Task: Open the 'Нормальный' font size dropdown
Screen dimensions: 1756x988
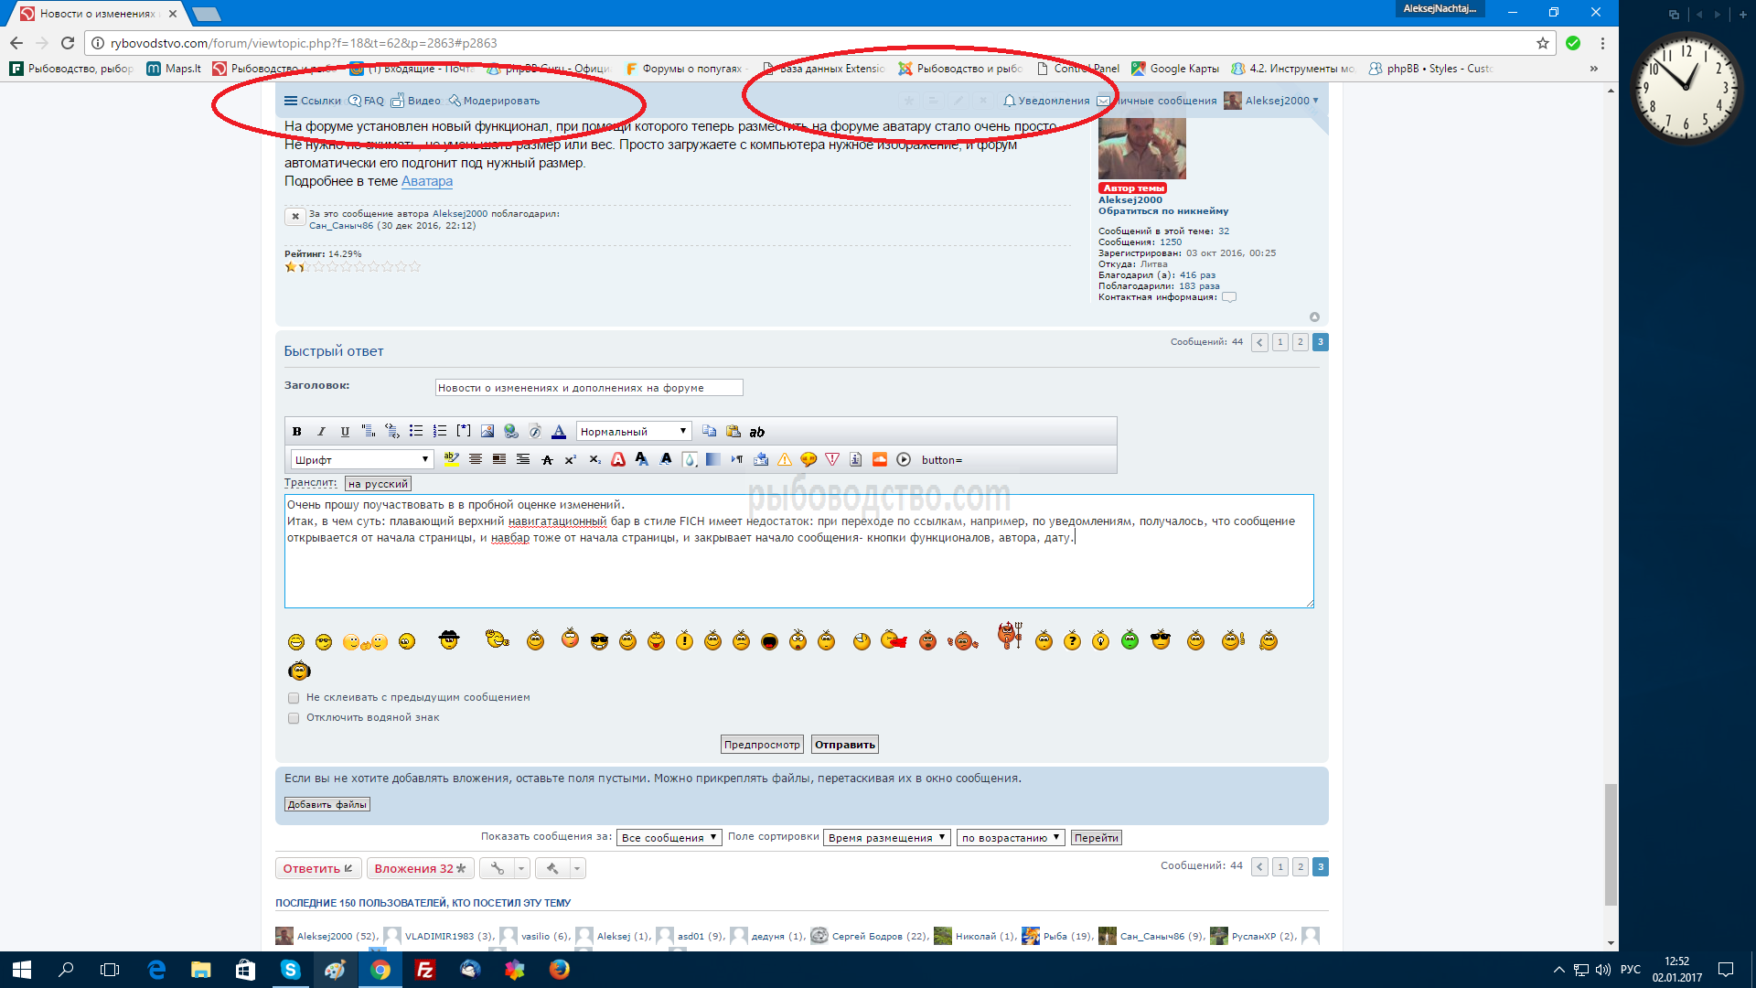Action: (x=633, y=432)
